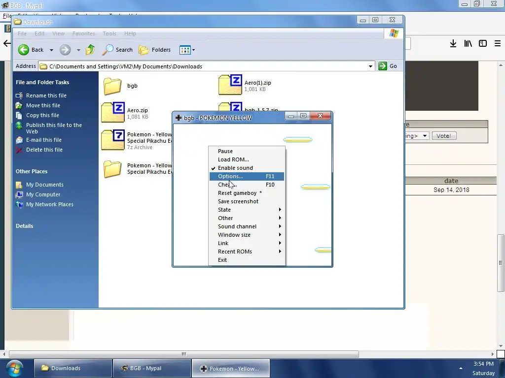Select the bgb folder icon
The width and height of the screenshot is (505, 378).
pyautogui.click(x=112, y=86)
